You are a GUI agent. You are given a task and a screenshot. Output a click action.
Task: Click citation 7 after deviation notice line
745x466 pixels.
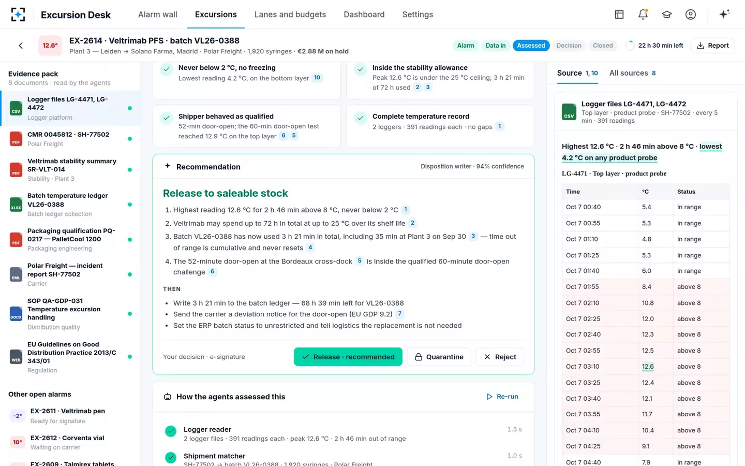[x=399, y=314]
